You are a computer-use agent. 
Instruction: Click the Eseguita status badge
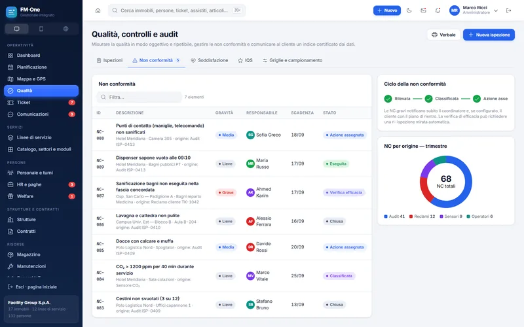point(336,164)
